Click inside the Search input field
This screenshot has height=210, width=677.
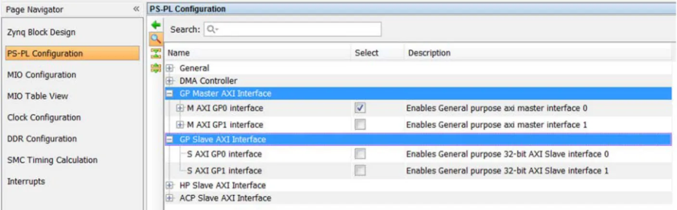pos(298,30)
